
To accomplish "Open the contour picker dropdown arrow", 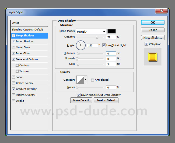I will pos(86,80).
